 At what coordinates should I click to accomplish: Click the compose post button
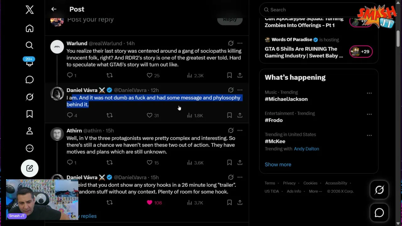pos(30,168)
